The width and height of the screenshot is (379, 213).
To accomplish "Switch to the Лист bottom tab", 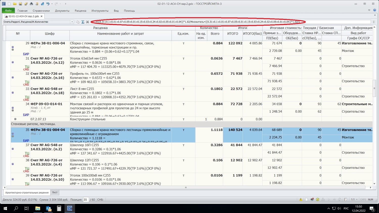I will (55, 193).
